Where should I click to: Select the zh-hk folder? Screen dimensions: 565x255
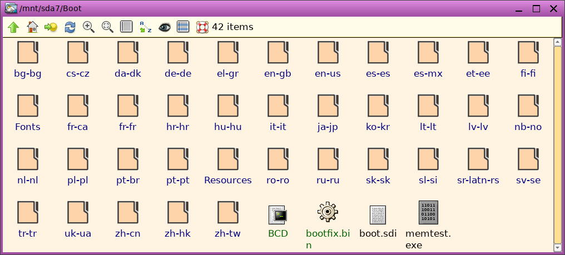(178, 219)
